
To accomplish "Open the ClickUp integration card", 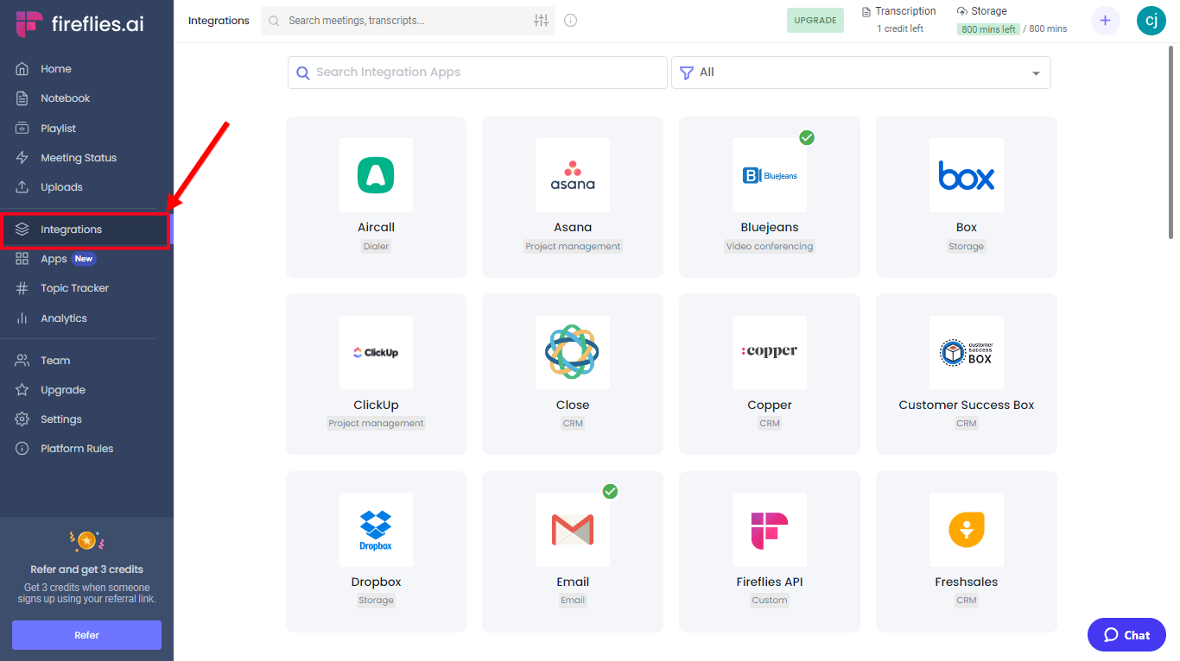I will tap(376, 374).
